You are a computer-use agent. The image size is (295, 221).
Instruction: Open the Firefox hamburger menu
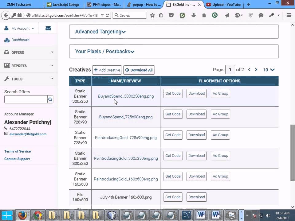(x=289, y=15)
